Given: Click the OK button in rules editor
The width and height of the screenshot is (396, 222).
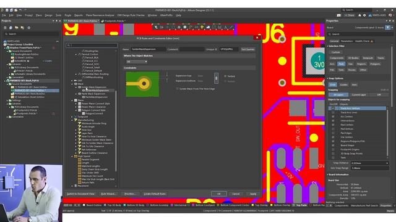Looking at the screenshot, I should pos(218,194).
